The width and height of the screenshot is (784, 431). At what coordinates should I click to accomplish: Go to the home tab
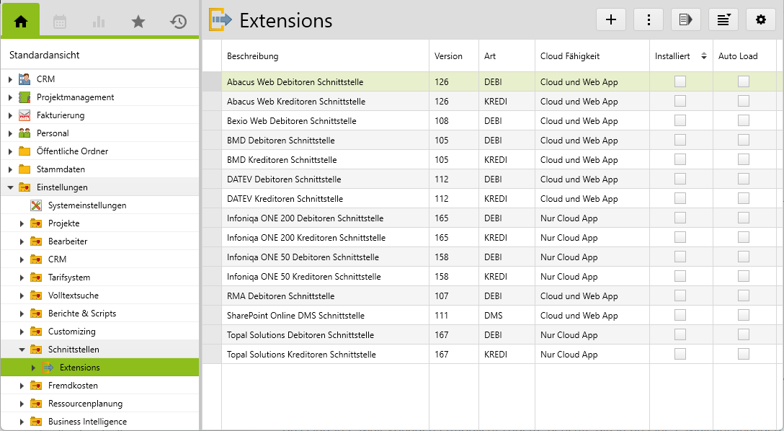click(x=21, y=22)
